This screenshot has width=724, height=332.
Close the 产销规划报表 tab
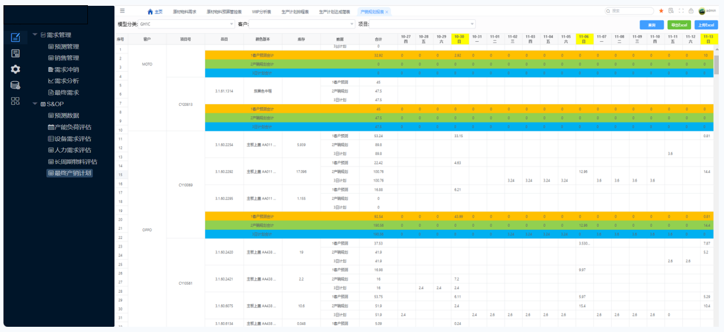click(387, 12)
